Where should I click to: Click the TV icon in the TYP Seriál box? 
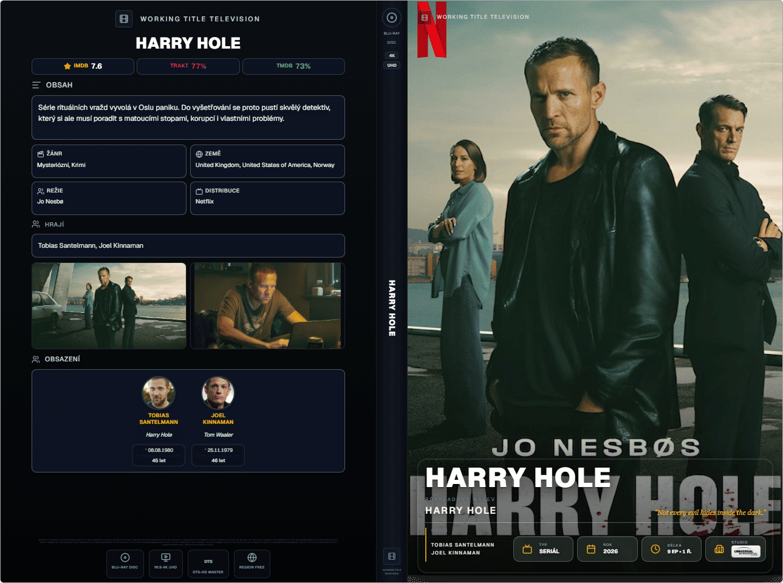click(527, 549)
